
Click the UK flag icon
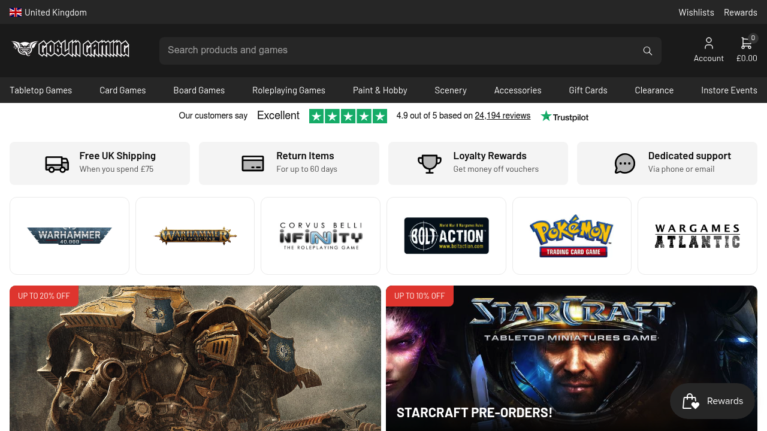point(16,12)
